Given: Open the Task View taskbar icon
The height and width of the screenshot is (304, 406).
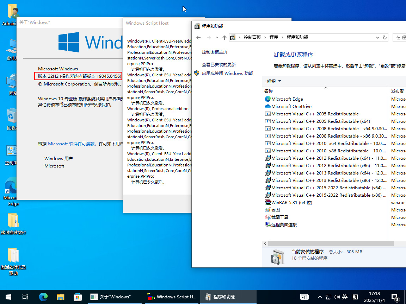Looking at the screenshot, I should pyautogui.click(x=25, y=297).
